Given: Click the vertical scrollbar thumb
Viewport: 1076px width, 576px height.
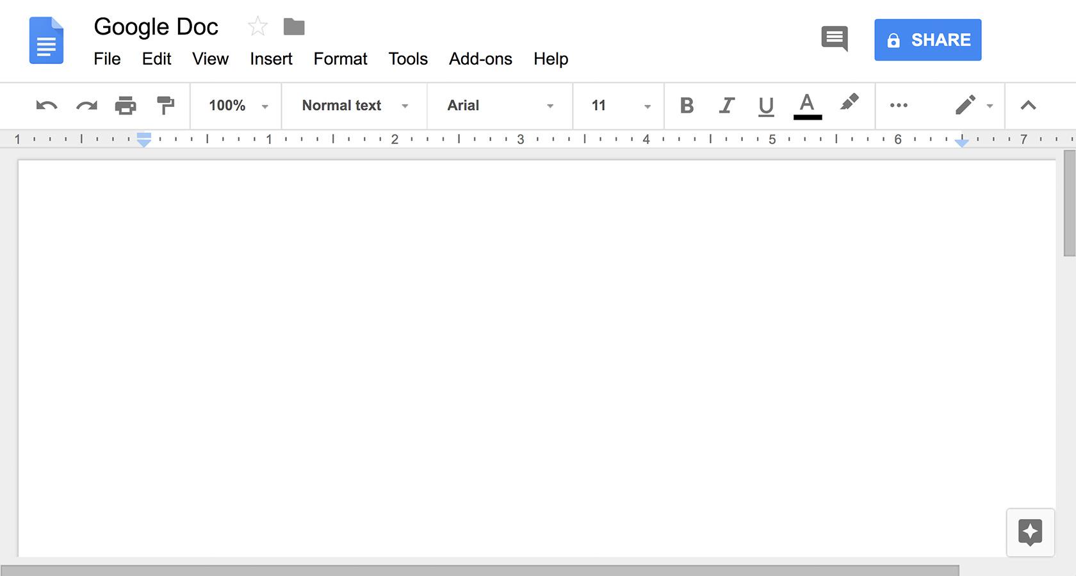Looking at the screenshot, I should click(1069, 204).
